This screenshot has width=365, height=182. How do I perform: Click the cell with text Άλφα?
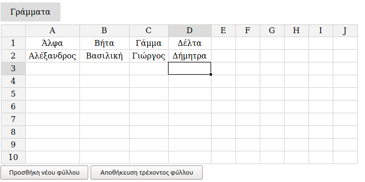[53, 43]
